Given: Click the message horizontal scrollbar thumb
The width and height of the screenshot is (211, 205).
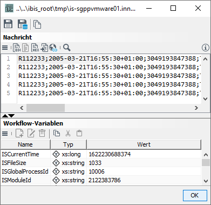Looking at the screenshot, I should (45, 108).
